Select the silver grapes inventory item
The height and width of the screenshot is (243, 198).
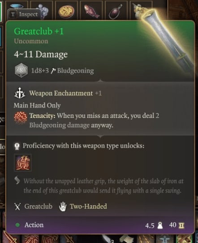43,11
